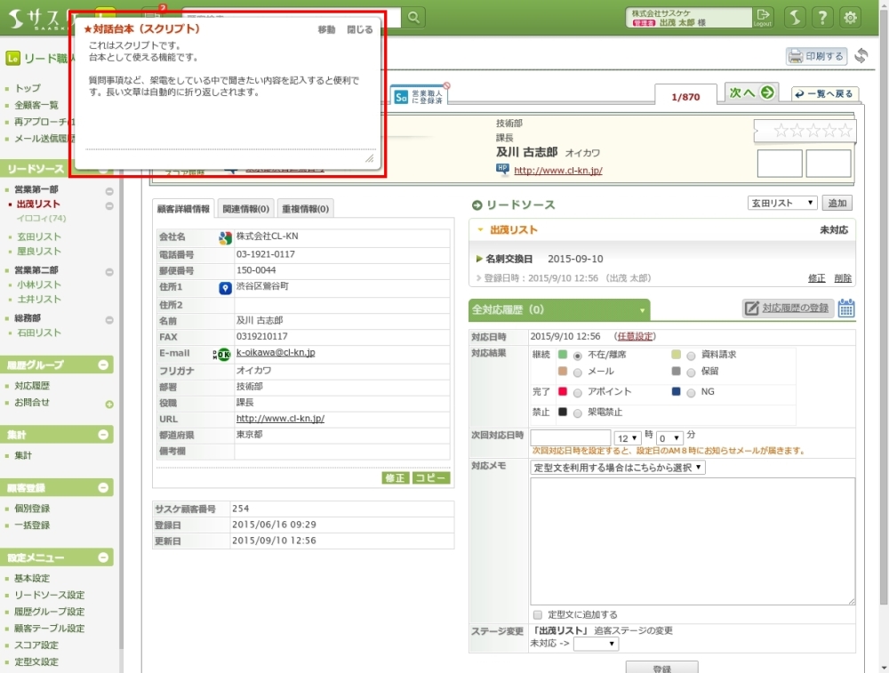Click the refresh arrows icon beside print
Image resolution: width=889 pixels, height=673 pixels.
(x=861, y=56)
